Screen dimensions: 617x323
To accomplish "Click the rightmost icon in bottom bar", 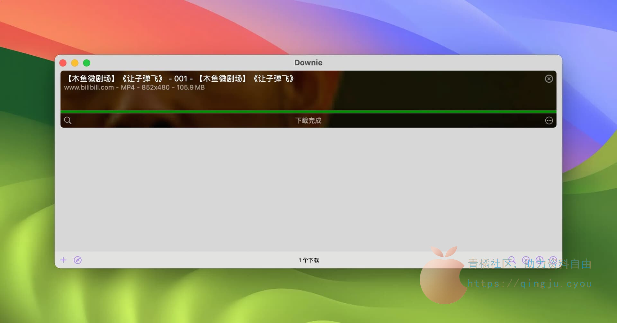I will coord(553,260).
